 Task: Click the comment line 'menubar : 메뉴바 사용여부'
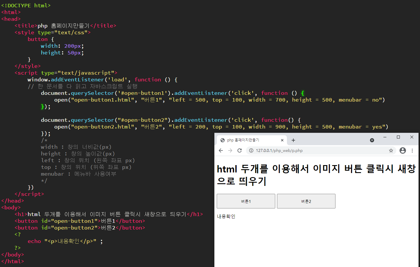coord(79,174)
